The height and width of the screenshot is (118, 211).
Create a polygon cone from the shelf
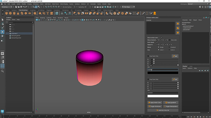click(18, 13)
